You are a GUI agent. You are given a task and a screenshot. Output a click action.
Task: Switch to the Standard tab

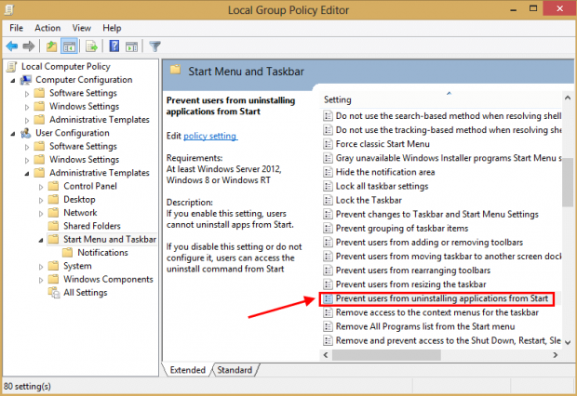coord(235,370)
